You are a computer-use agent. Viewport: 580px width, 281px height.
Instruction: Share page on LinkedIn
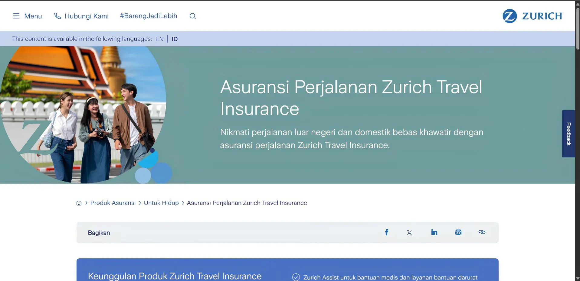pos(434,232)
